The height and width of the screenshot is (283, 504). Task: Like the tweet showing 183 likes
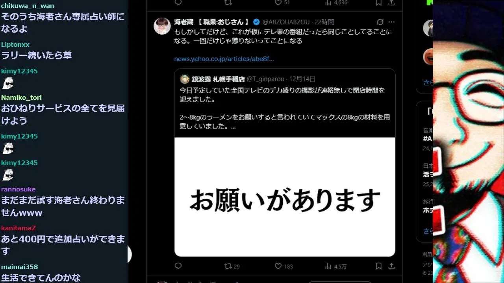tap(283, 266)
